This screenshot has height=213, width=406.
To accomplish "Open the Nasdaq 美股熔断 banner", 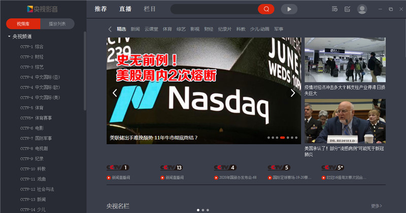I will tap(204, 91).
